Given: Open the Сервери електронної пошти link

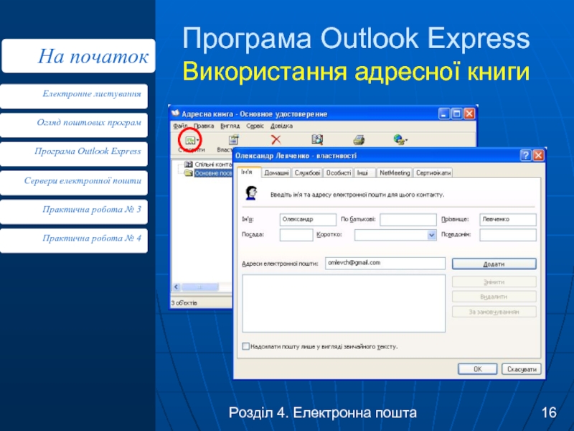Looking at the screenshot, I should coord(74,182).
